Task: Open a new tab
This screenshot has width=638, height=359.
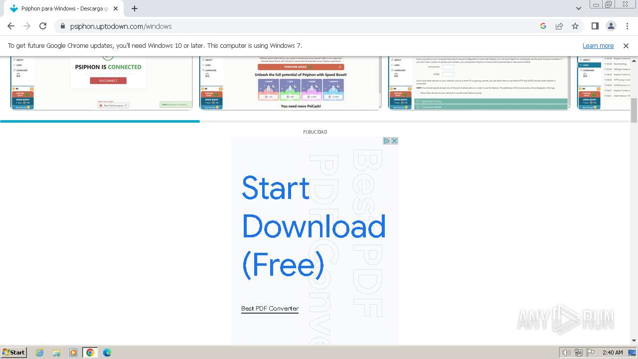Action: click(135, 8)
